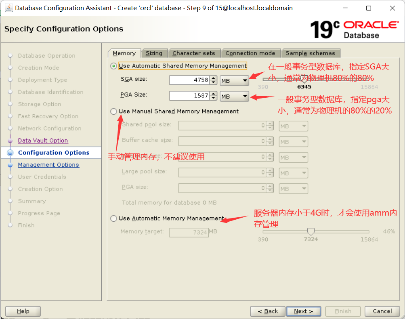The width and height of the screenshot is (405, 319).
Task: Open Large pool size unit dropdown
Action: [x=294, y=173]
